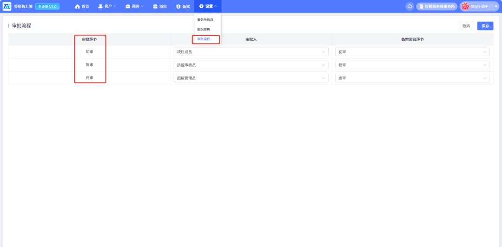502x247 pixels.
Task: Go to 首页 in the top navigation
Action: [x=82, y=6]
